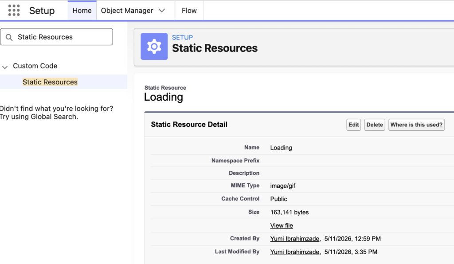Open the App Launcher dots icon
Image resolution: width=454 pixels, height=264 pixels.
click(14, 11)
